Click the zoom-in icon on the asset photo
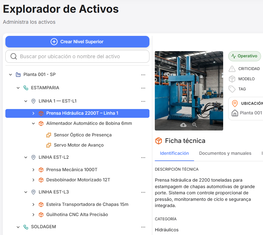Image resolution: width=263 pixels, height=235 pixels. pos(194,125)
